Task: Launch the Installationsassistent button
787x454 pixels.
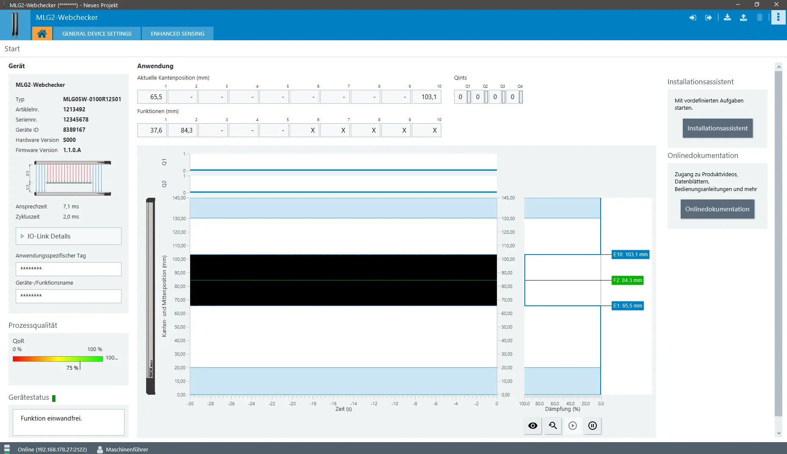Action: [718, 128]
